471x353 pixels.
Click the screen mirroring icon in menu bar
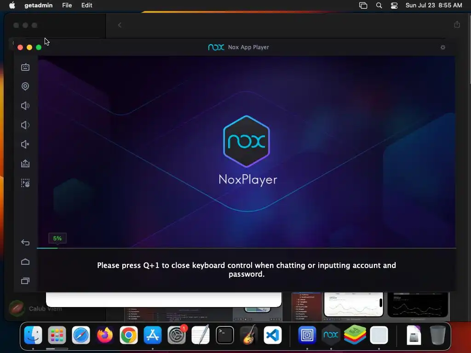pyautogui.click(x=363, y=6)
